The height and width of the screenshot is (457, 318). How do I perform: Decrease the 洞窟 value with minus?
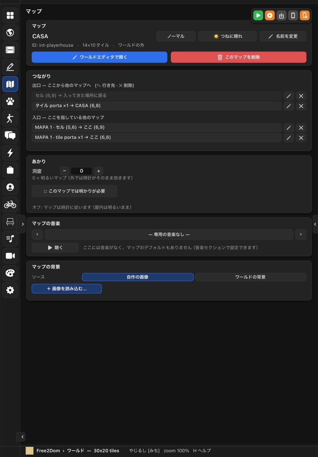[x=64, y=171]
